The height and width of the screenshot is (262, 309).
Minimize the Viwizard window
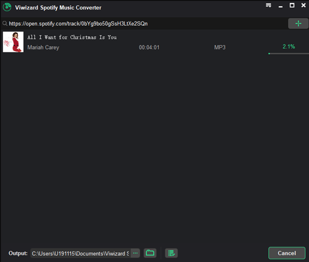(280, 7)
